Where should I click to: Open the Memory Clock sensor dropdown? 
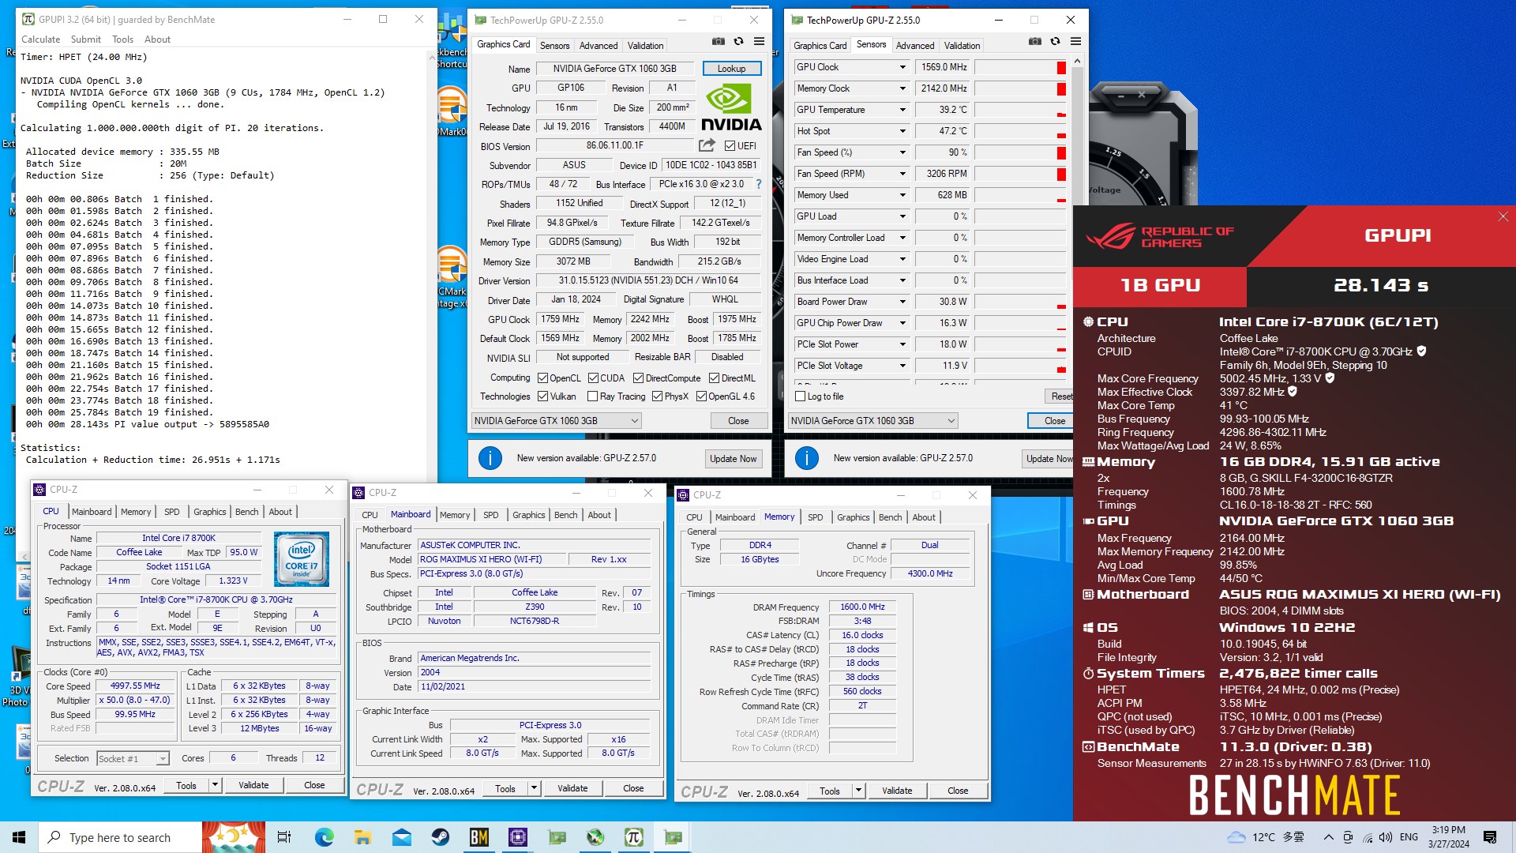[x=902, y=88]
